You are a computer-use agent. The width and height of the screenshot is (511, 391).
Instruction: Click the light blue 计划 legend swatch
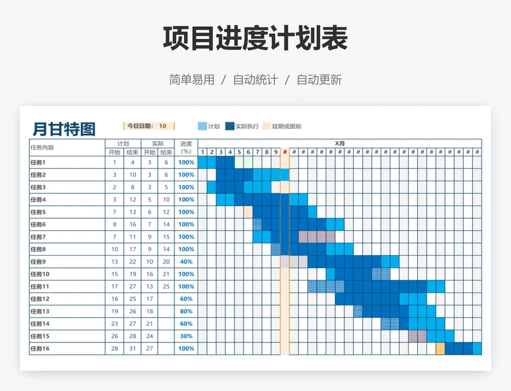pyautogui.click(x=202, y=126)
